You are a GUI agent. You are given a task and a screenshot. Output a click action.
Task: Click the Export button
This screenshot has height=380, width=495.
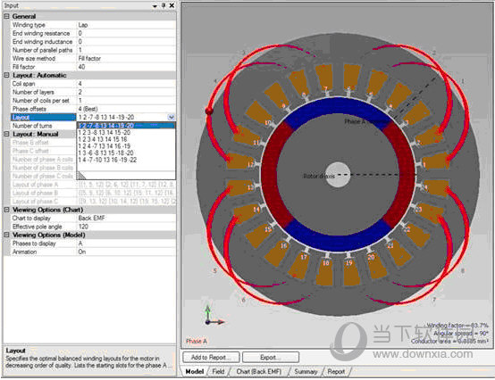(271, 358)
